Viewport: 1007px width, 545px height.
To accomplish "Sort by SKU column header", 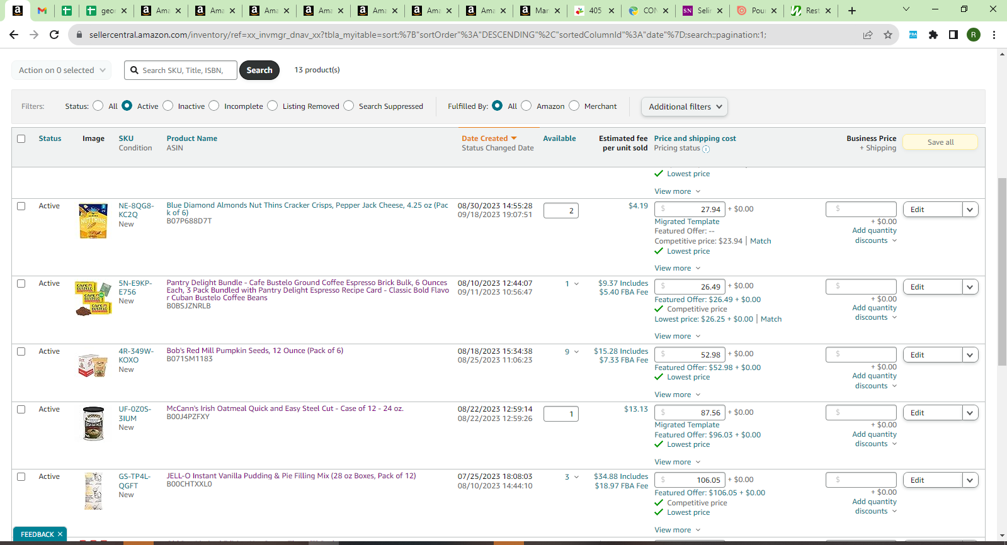I will point(126,138).
